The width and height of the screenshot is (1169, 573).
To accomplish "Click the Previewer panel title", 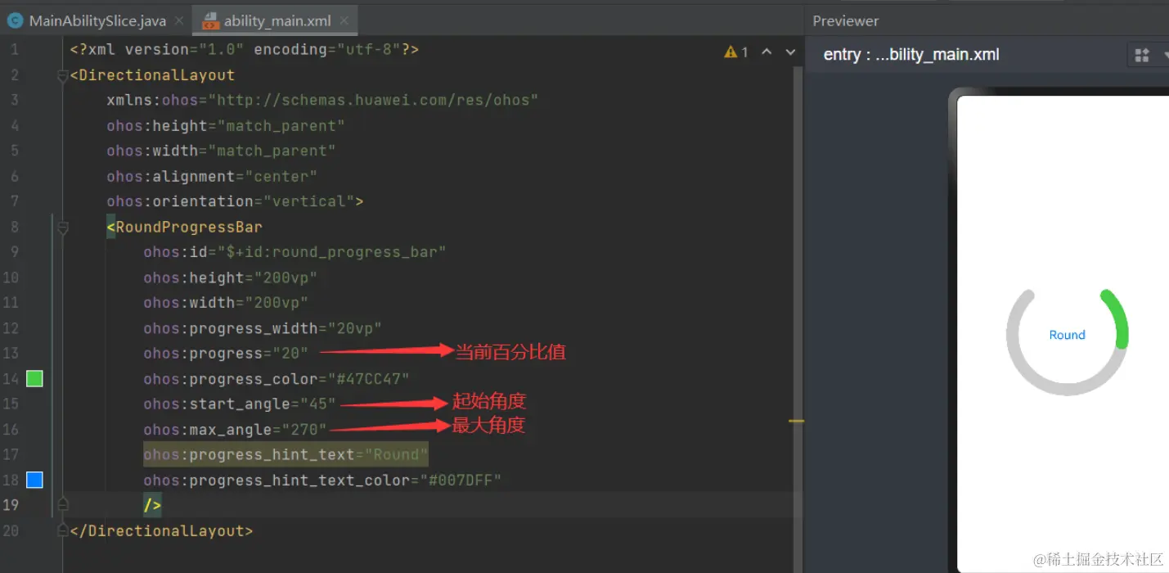I will [x=845, y=21].
